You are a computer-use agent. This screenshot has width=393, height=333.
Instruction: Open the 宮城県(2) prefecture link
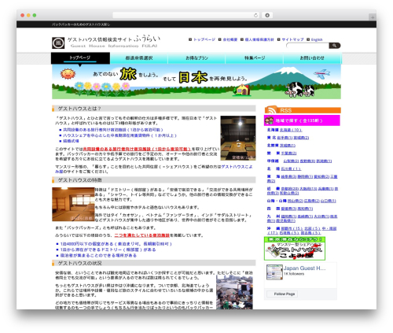click(x=301, y=138)
